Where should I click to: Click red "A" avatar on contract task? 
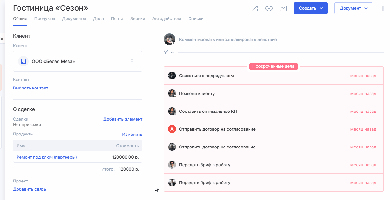(172, 129)
